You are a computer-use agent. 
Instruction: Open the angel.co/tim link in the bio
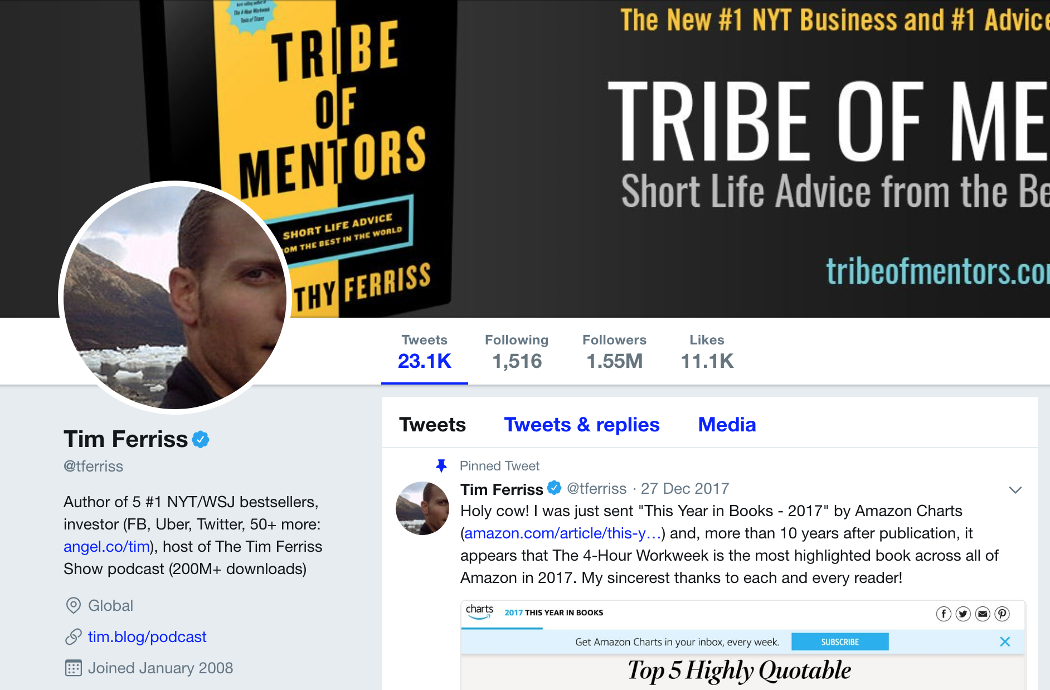tap(106, 546)
